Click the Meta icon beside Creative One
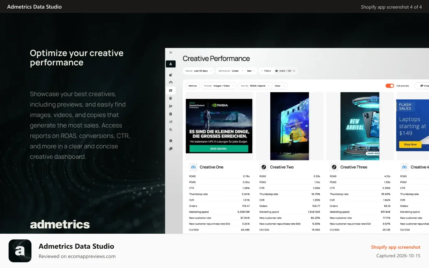The image size is (429, 268). pos(193,167)
